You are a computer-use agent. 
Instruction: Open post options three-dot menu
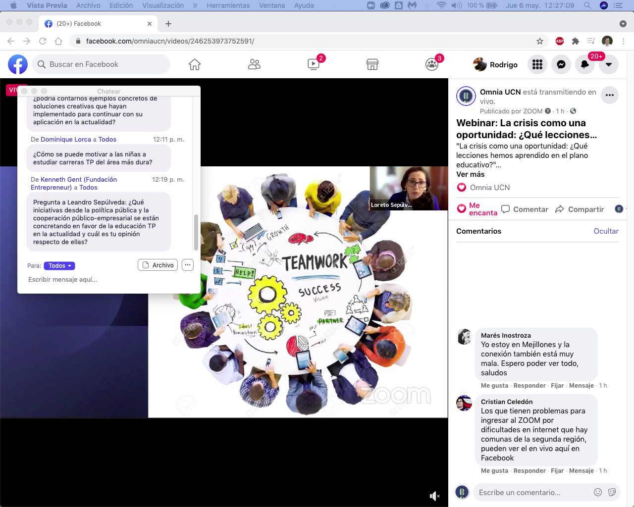coord(610,95)
